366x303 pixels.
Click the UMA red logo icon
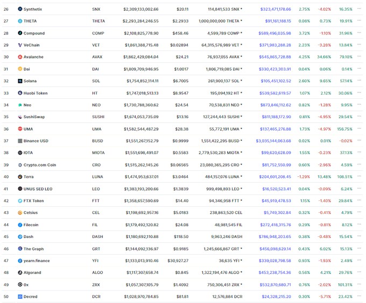click(x=20, y=129)
